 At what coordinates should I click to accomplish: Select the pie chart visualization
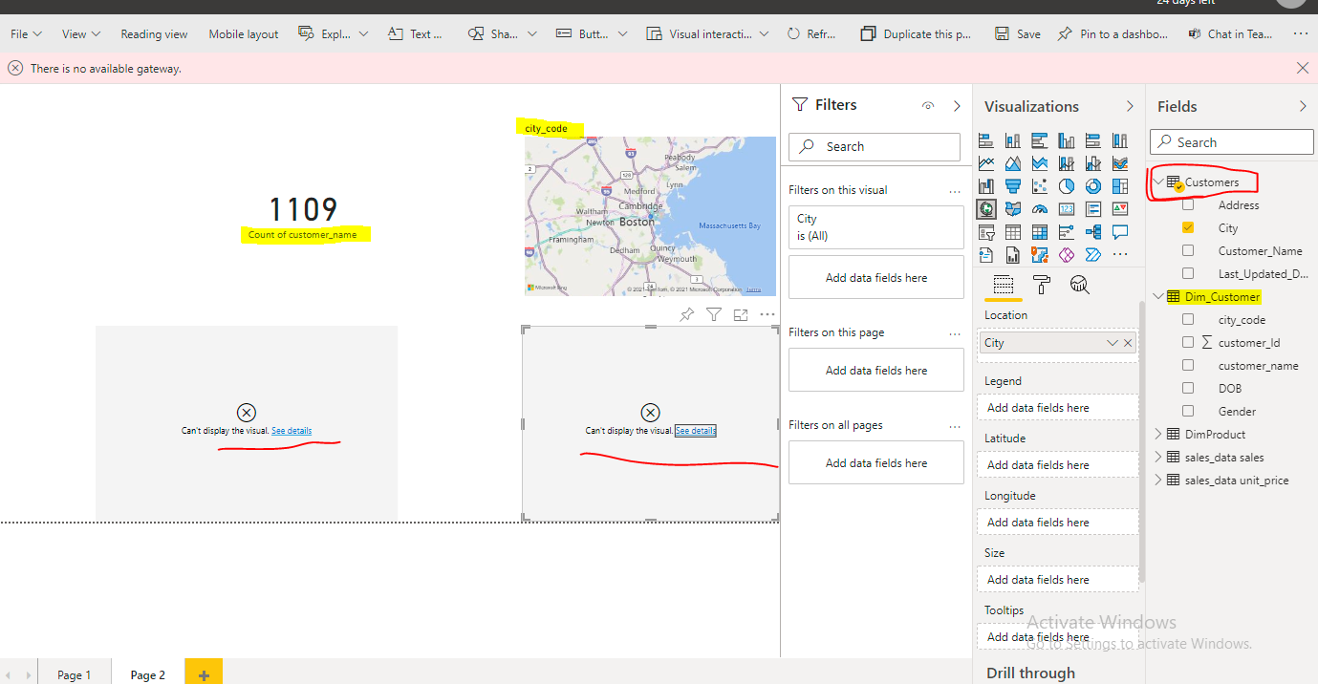pos(1067,186)
